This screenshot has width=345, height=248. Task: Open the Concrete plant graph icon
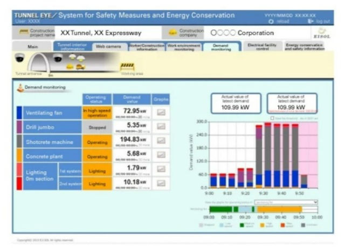(x=161, y=155)
